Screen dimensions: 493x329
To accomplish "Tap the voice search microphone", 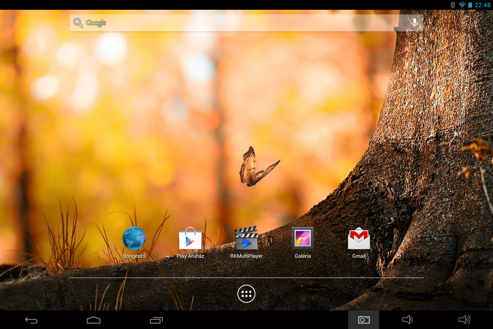I will tap(414, 23).
